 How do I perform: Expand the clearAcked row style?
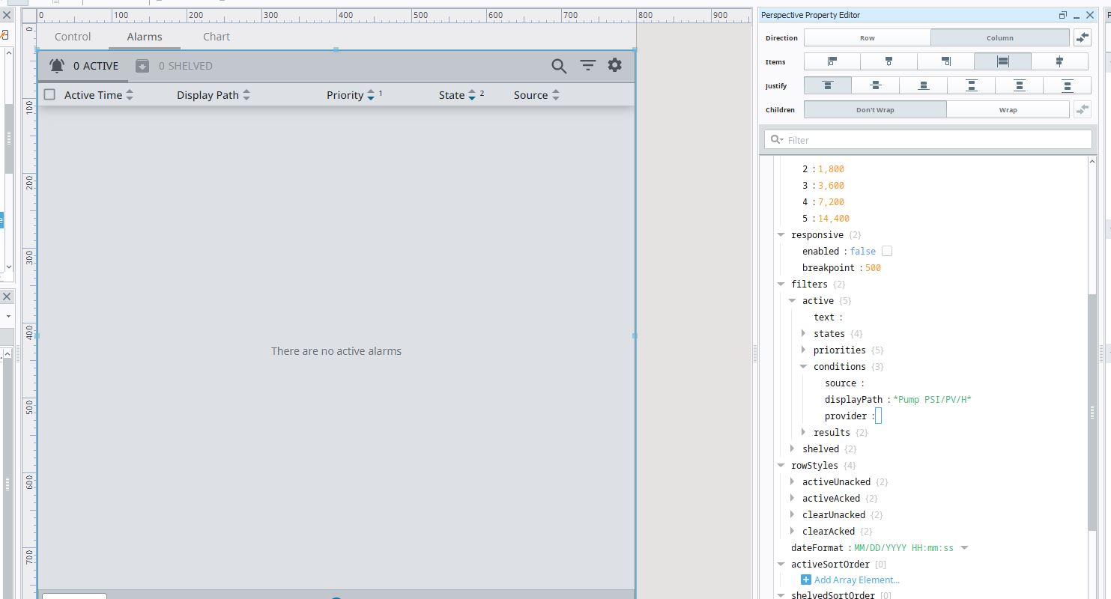point(792,531)
